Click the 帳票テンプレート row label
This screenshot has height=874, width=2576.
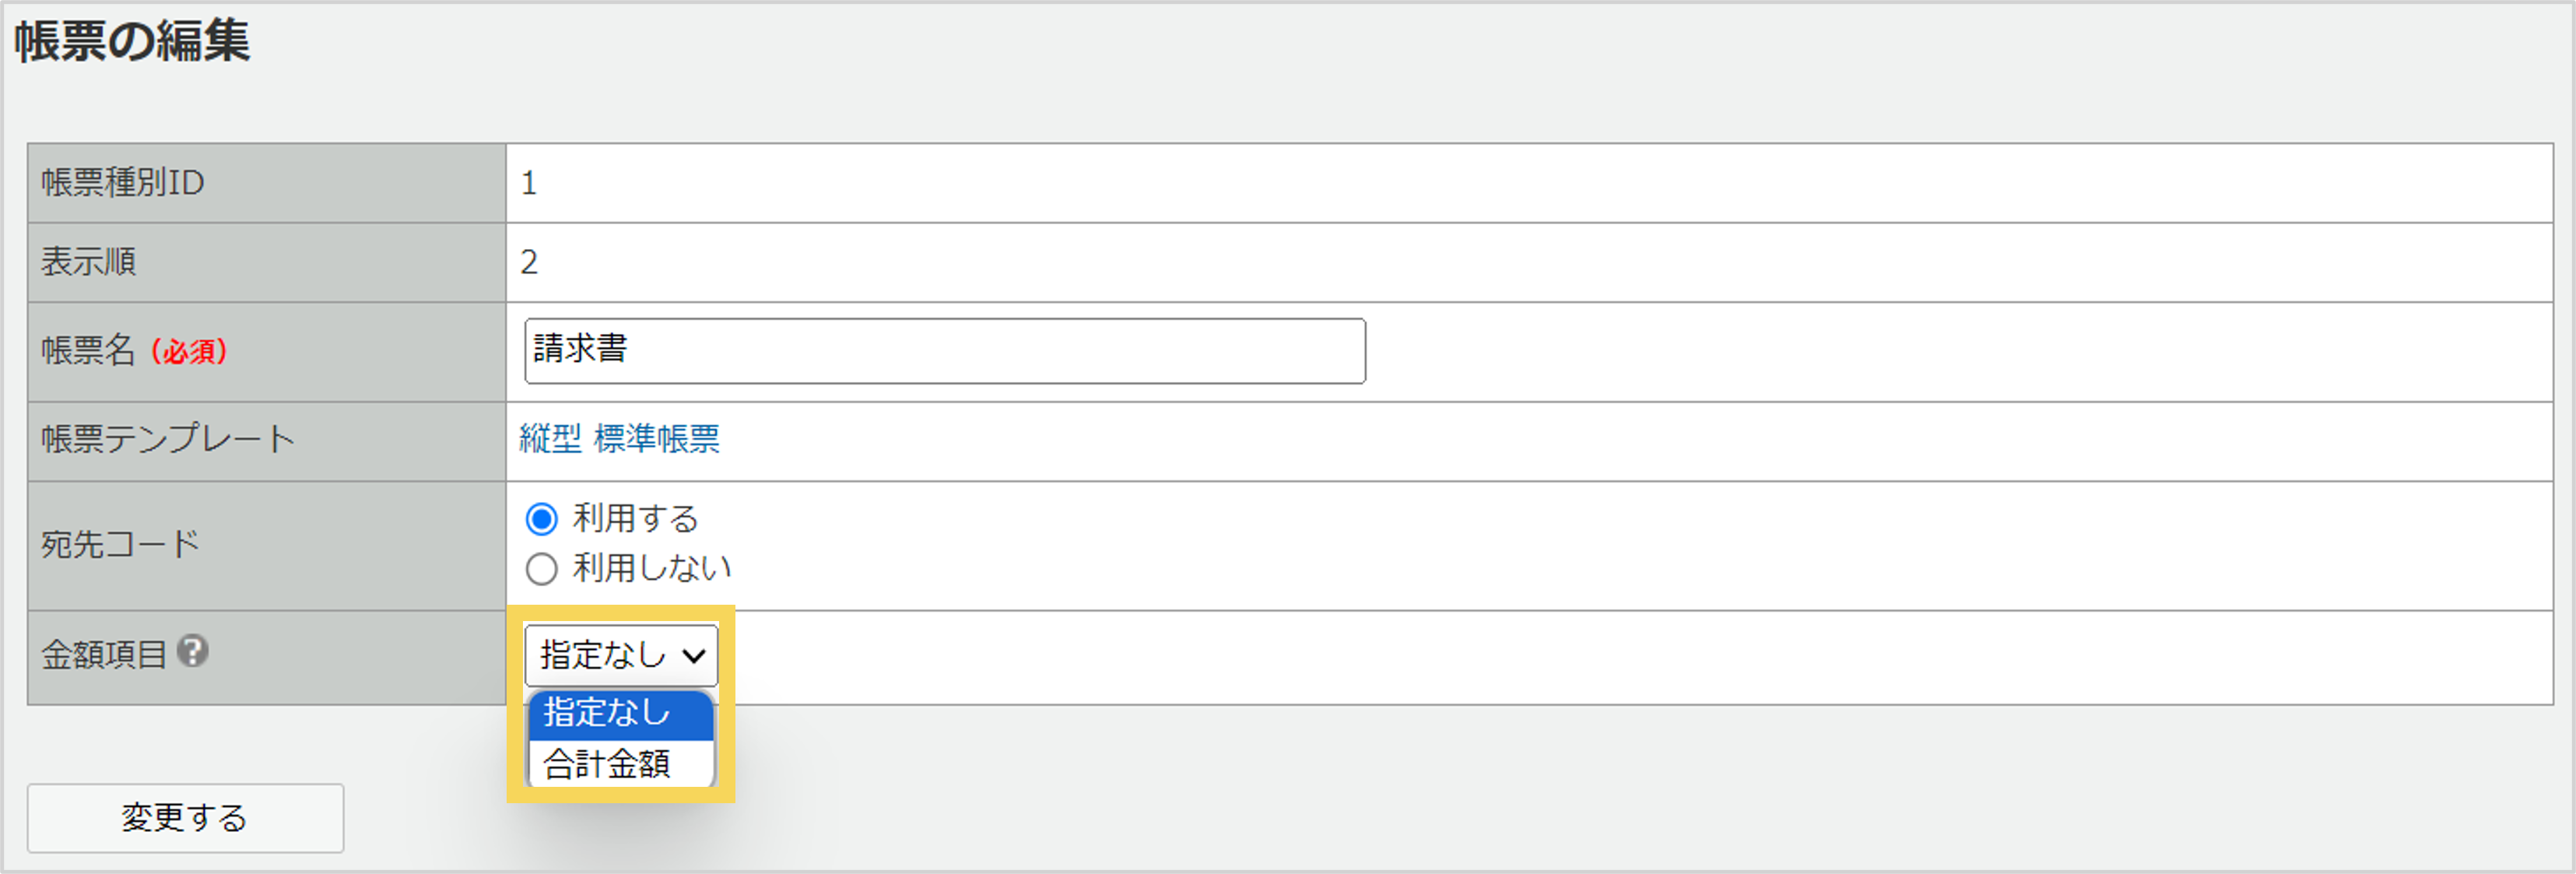point(168,439)
